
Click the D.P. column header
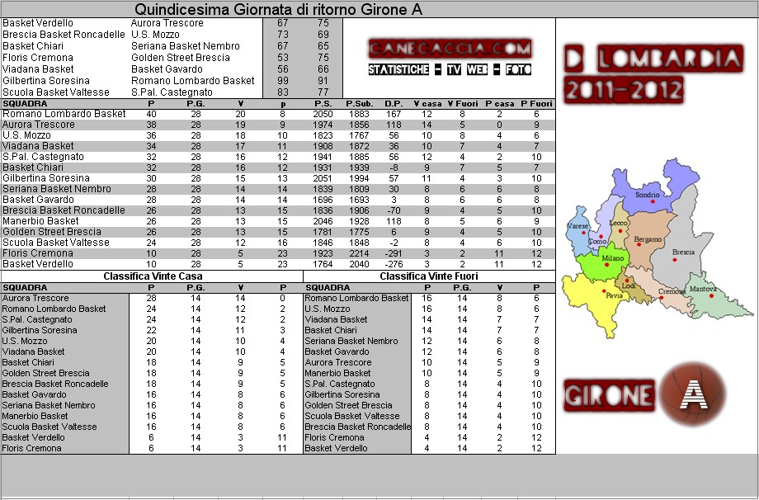[393, 103]
